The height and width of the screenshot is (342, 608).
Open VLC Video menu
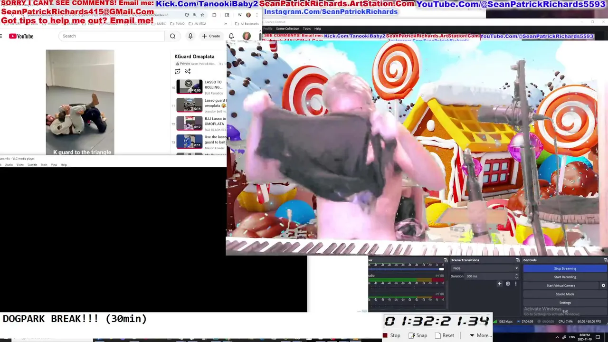pos(20,165)
